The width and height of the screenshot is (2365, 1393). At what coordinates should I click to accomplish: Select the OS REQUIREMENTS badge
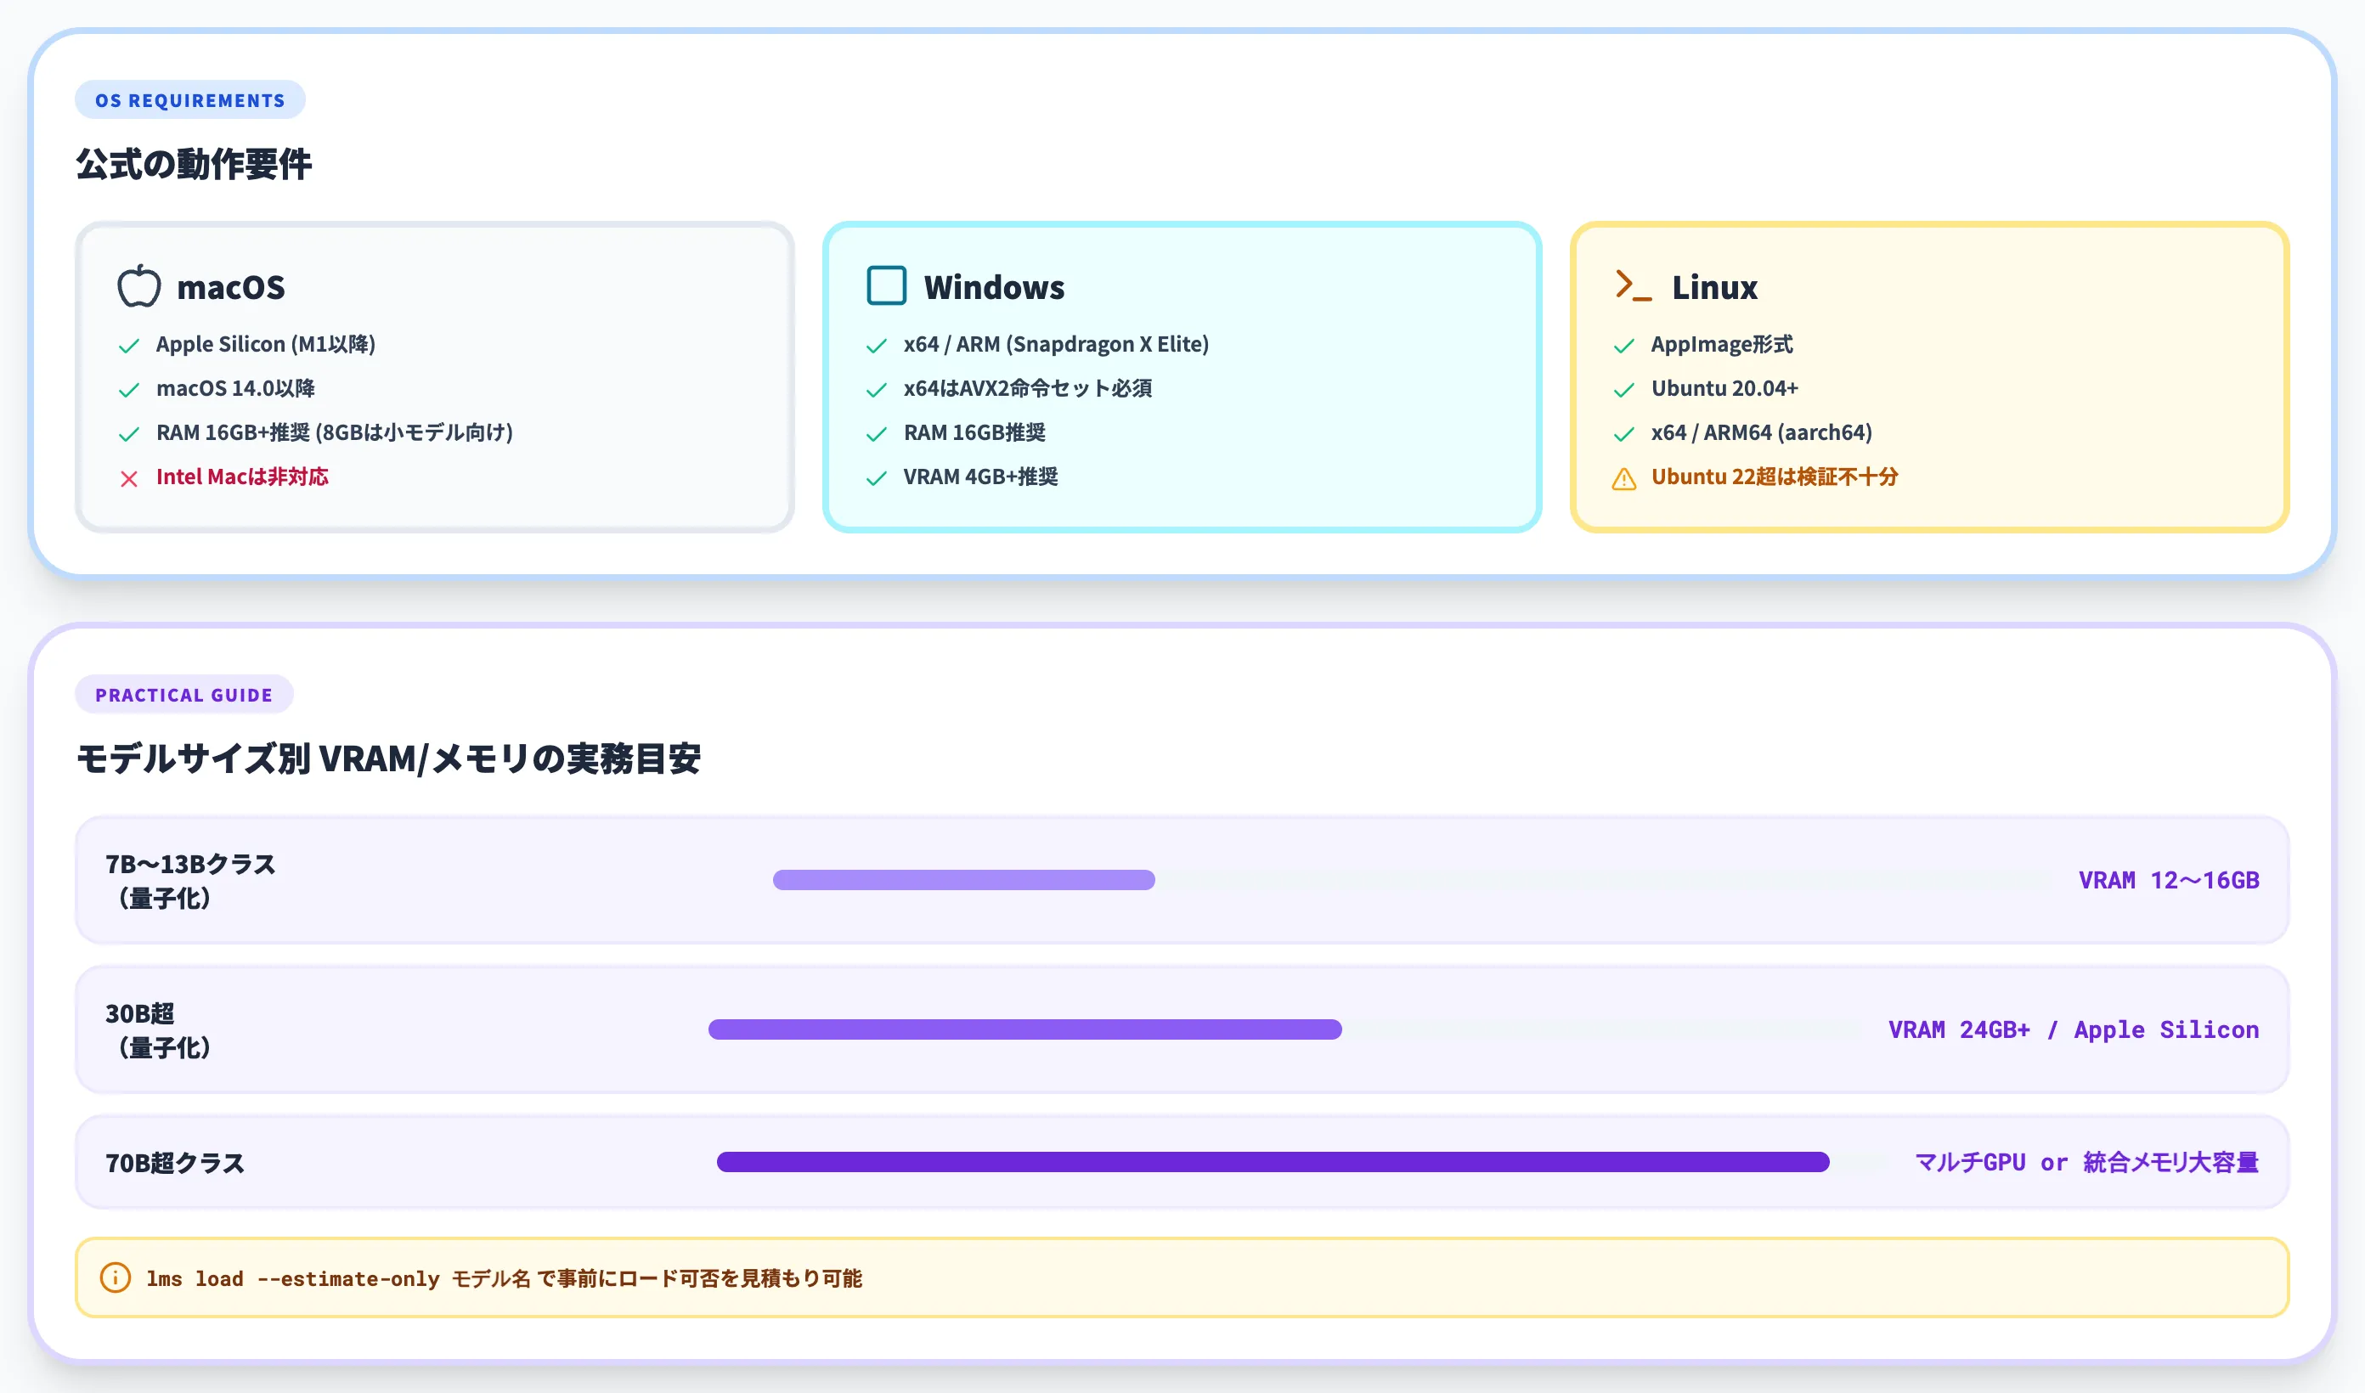pyautogui.click(x=189, y=99)
